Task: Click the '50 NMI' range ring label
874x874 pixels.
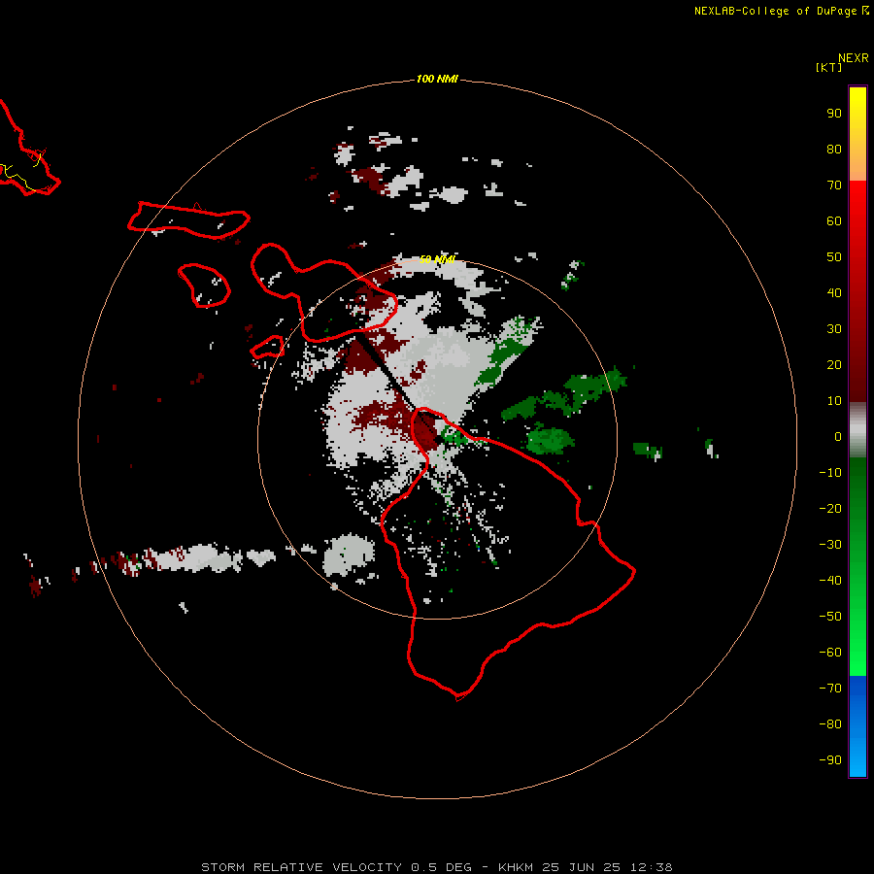Action: pos(436,259)
